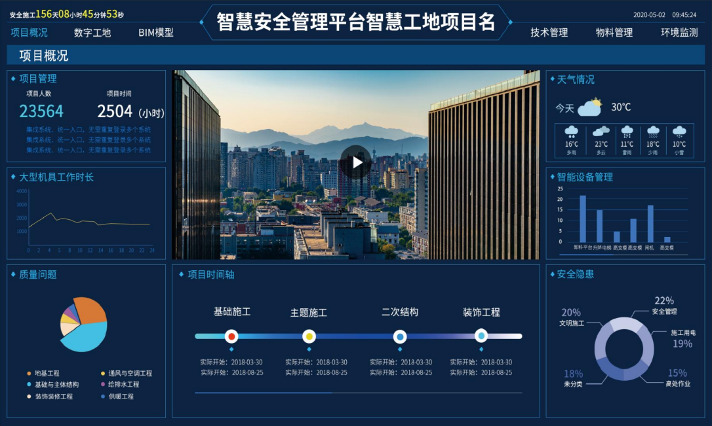Click today's partly cloudy weather icon

(590, 107)
